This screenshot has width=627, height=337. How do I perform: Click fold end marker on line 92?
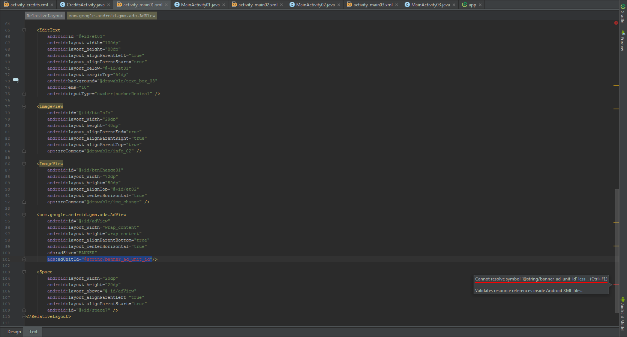coord(24,202)
